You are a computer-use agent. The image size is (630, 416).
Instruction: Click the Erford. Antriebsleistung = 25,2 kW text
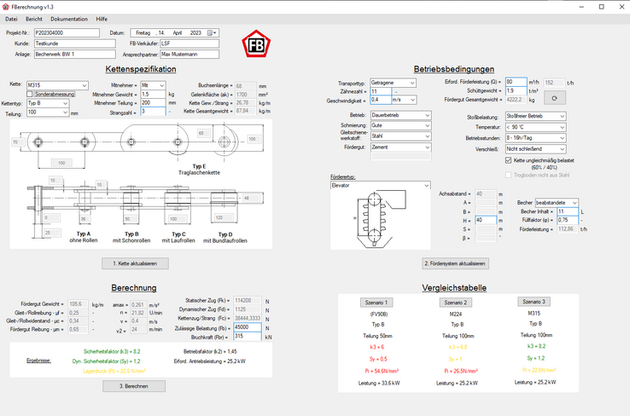coord(209,361)
